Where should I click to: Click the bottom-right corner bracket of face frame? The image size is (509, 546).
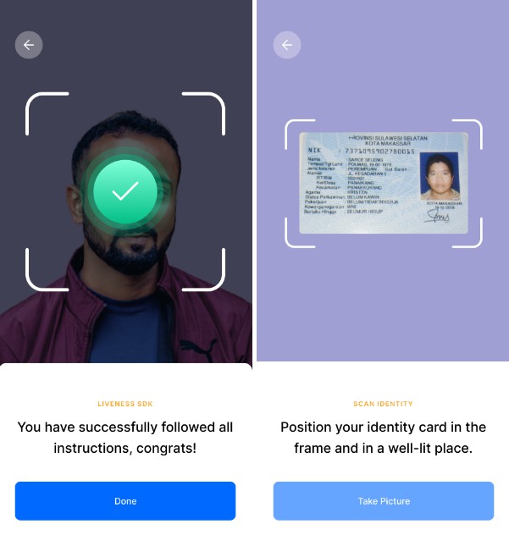[x=204, y=269]
